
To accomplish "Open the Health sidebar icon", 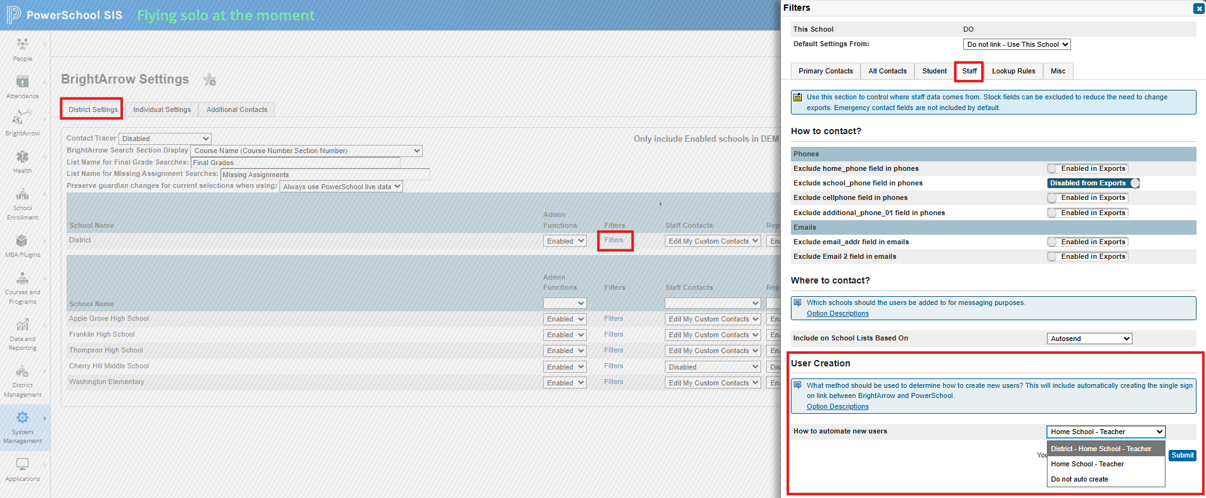I will coord(22,156).
